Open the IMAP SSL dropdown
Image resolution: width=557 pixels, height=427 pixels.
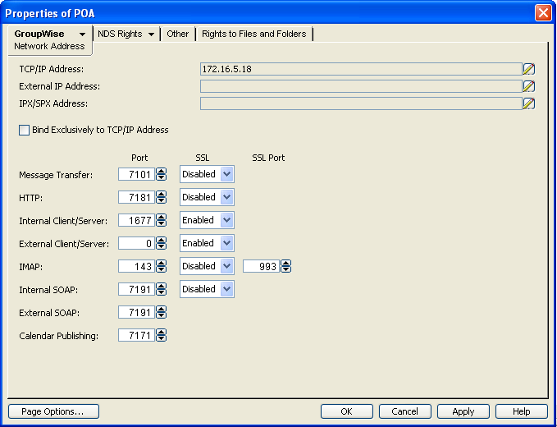(x=226, y=266)
